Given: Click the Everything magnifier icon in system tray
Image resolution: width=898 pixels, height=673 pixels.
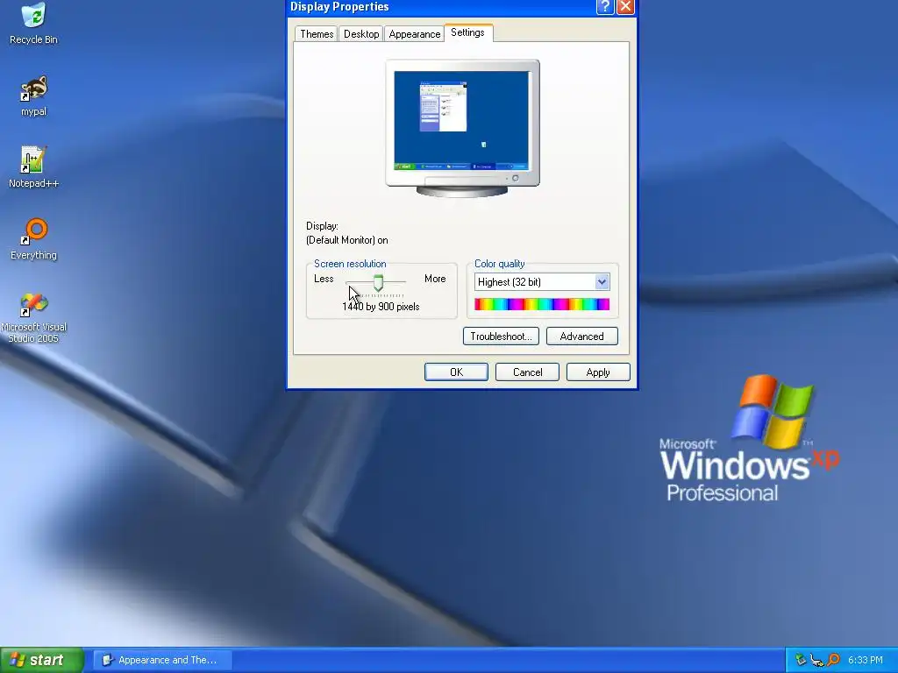Looking at the screenshot, I should click(x=834, y=660).
